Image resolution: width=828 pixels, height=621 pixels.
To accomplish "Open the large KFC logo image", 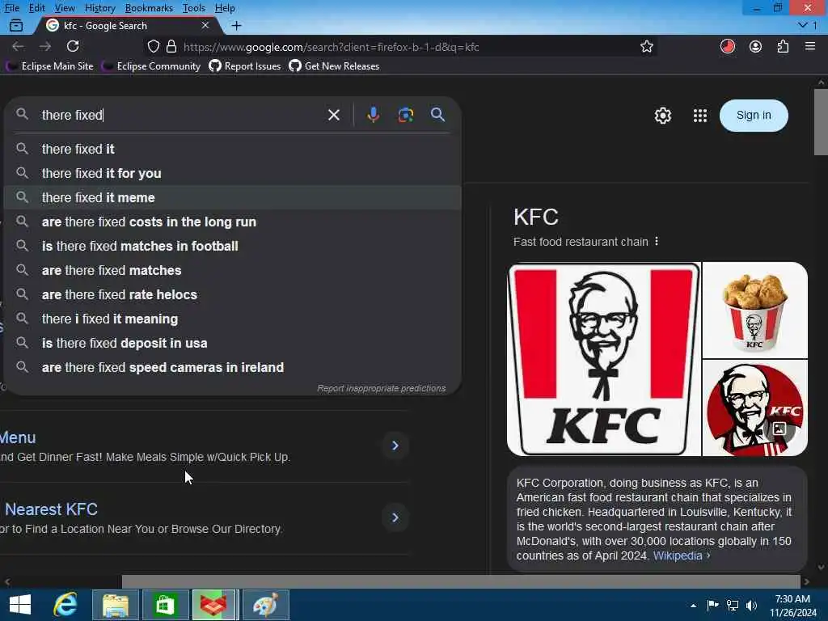I will click(603, 359).
